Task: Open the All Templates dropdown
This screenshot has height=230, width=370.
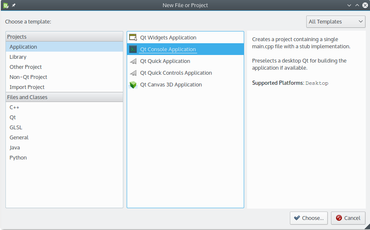Action: [x=336, y=22]
